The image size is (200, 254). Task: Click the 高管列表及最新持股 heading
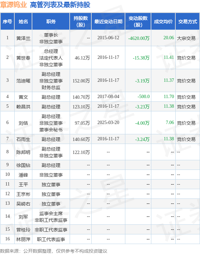point(60,5)
